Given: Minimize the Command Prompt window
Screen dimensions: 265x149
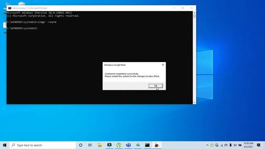Looking at the screenshot, I should point(174,8).
